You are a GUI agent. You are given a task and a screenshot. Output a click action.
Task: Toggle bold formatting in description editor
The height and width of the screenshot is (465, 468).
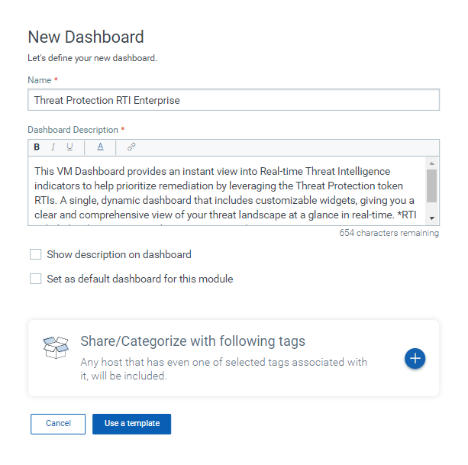(37, 147)
